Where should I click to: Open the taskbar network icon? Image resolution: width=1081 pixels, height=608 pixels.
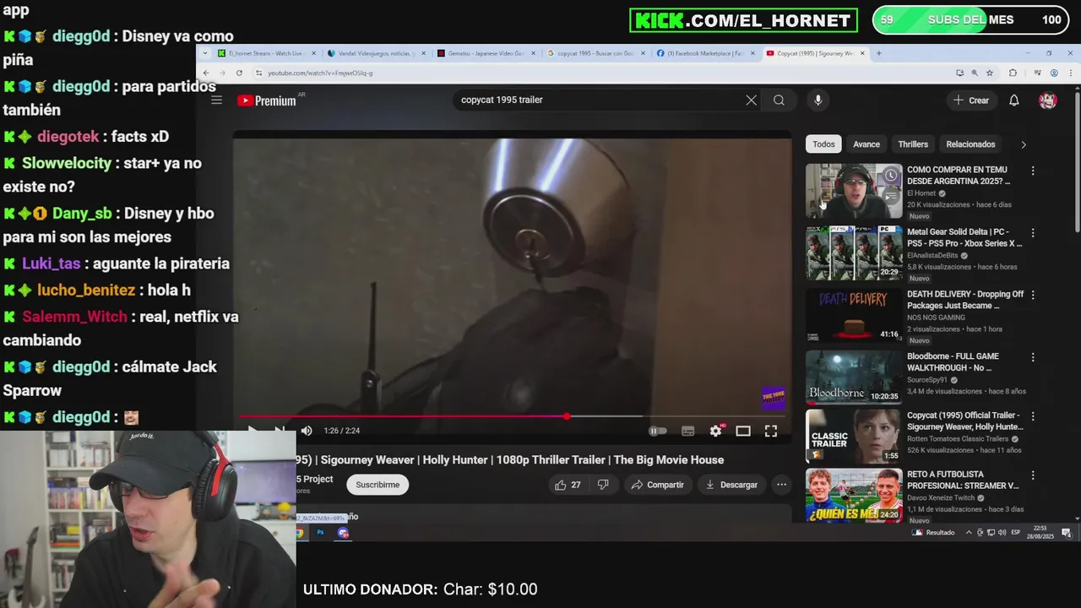pos(991,533)
